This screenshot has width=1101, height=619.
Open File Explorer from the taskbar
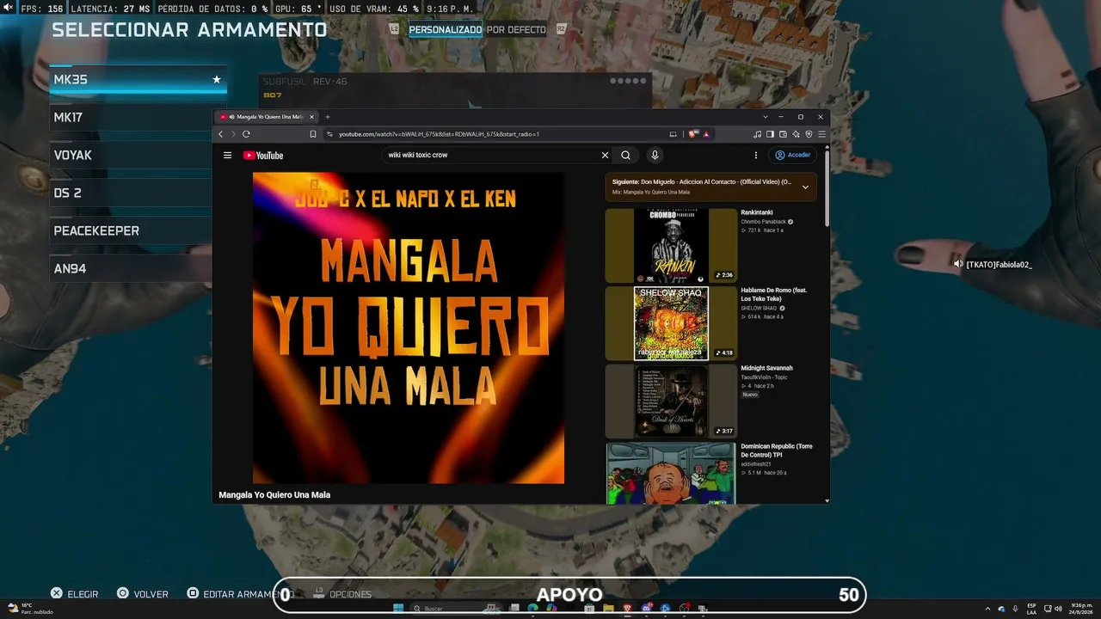coord(608,609)
